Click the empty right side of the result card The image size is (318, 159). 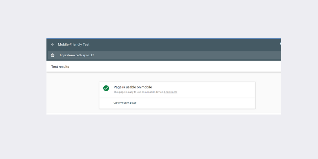coord(223,89)
